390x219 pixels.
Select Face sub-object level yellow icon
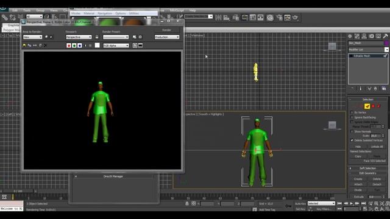(367, 106)
